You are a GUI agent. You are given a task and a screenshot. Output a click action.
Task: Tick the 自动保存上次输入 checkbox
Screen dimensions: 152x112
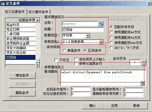pyautogui.click(x=76, y=59)
